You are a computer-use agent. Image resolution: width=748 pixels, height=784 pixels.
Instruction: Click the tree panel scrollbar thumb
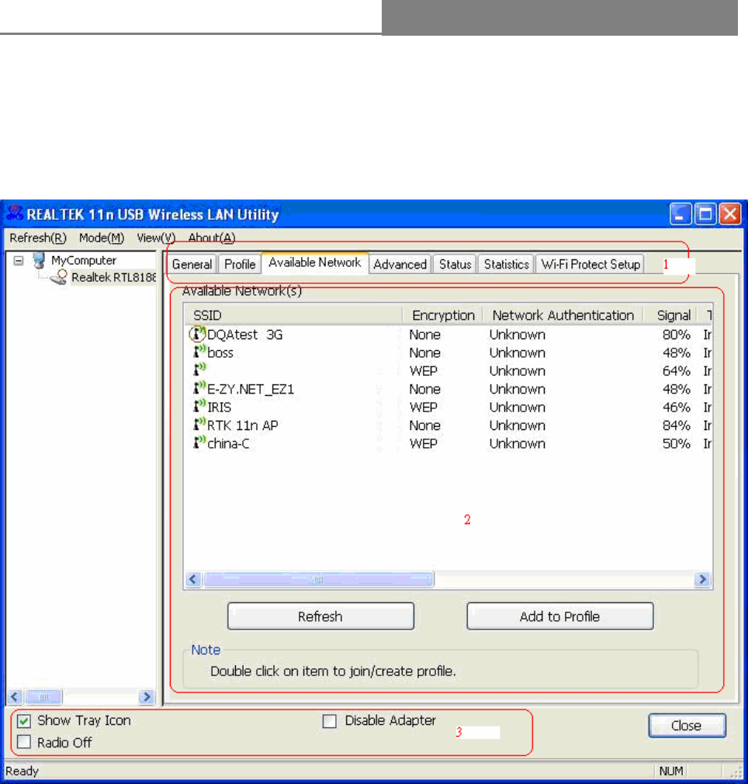tap(43, 696)
